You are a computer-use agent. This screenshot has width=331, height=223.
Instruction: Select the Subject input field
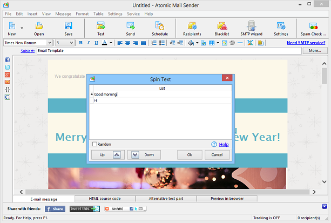[169, 51]
